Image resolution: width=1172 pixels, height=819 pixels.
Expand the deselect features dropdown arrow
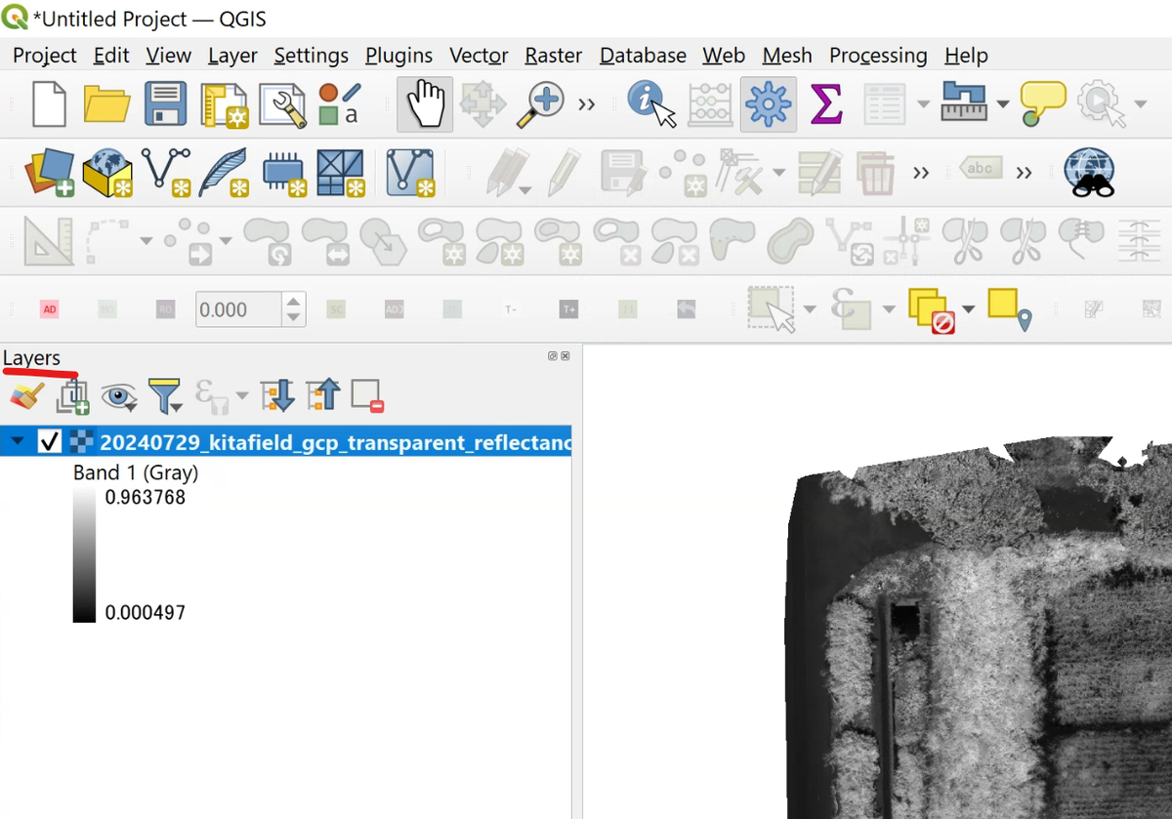(x=968, y=309)
